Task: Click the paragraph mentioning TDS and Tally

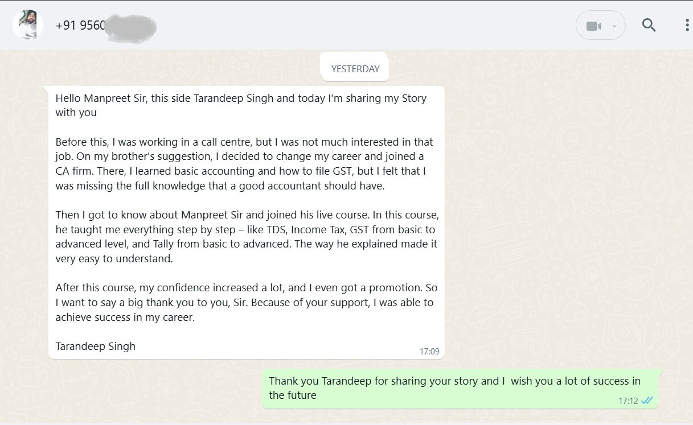Action: coord(247,237)
